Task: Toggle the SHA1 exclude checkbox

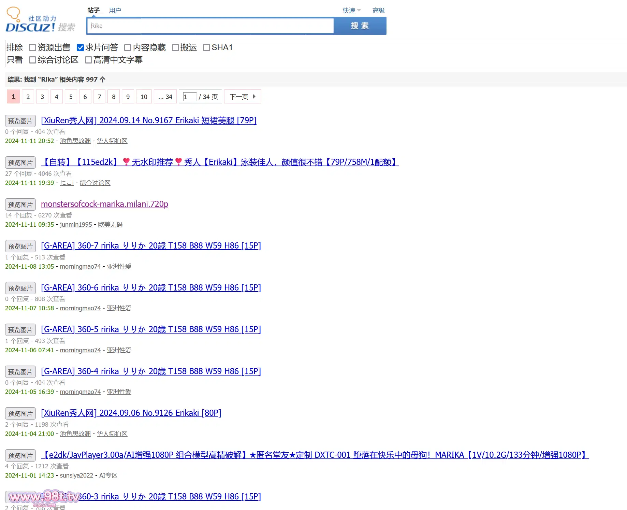Action: coord(206,47)
